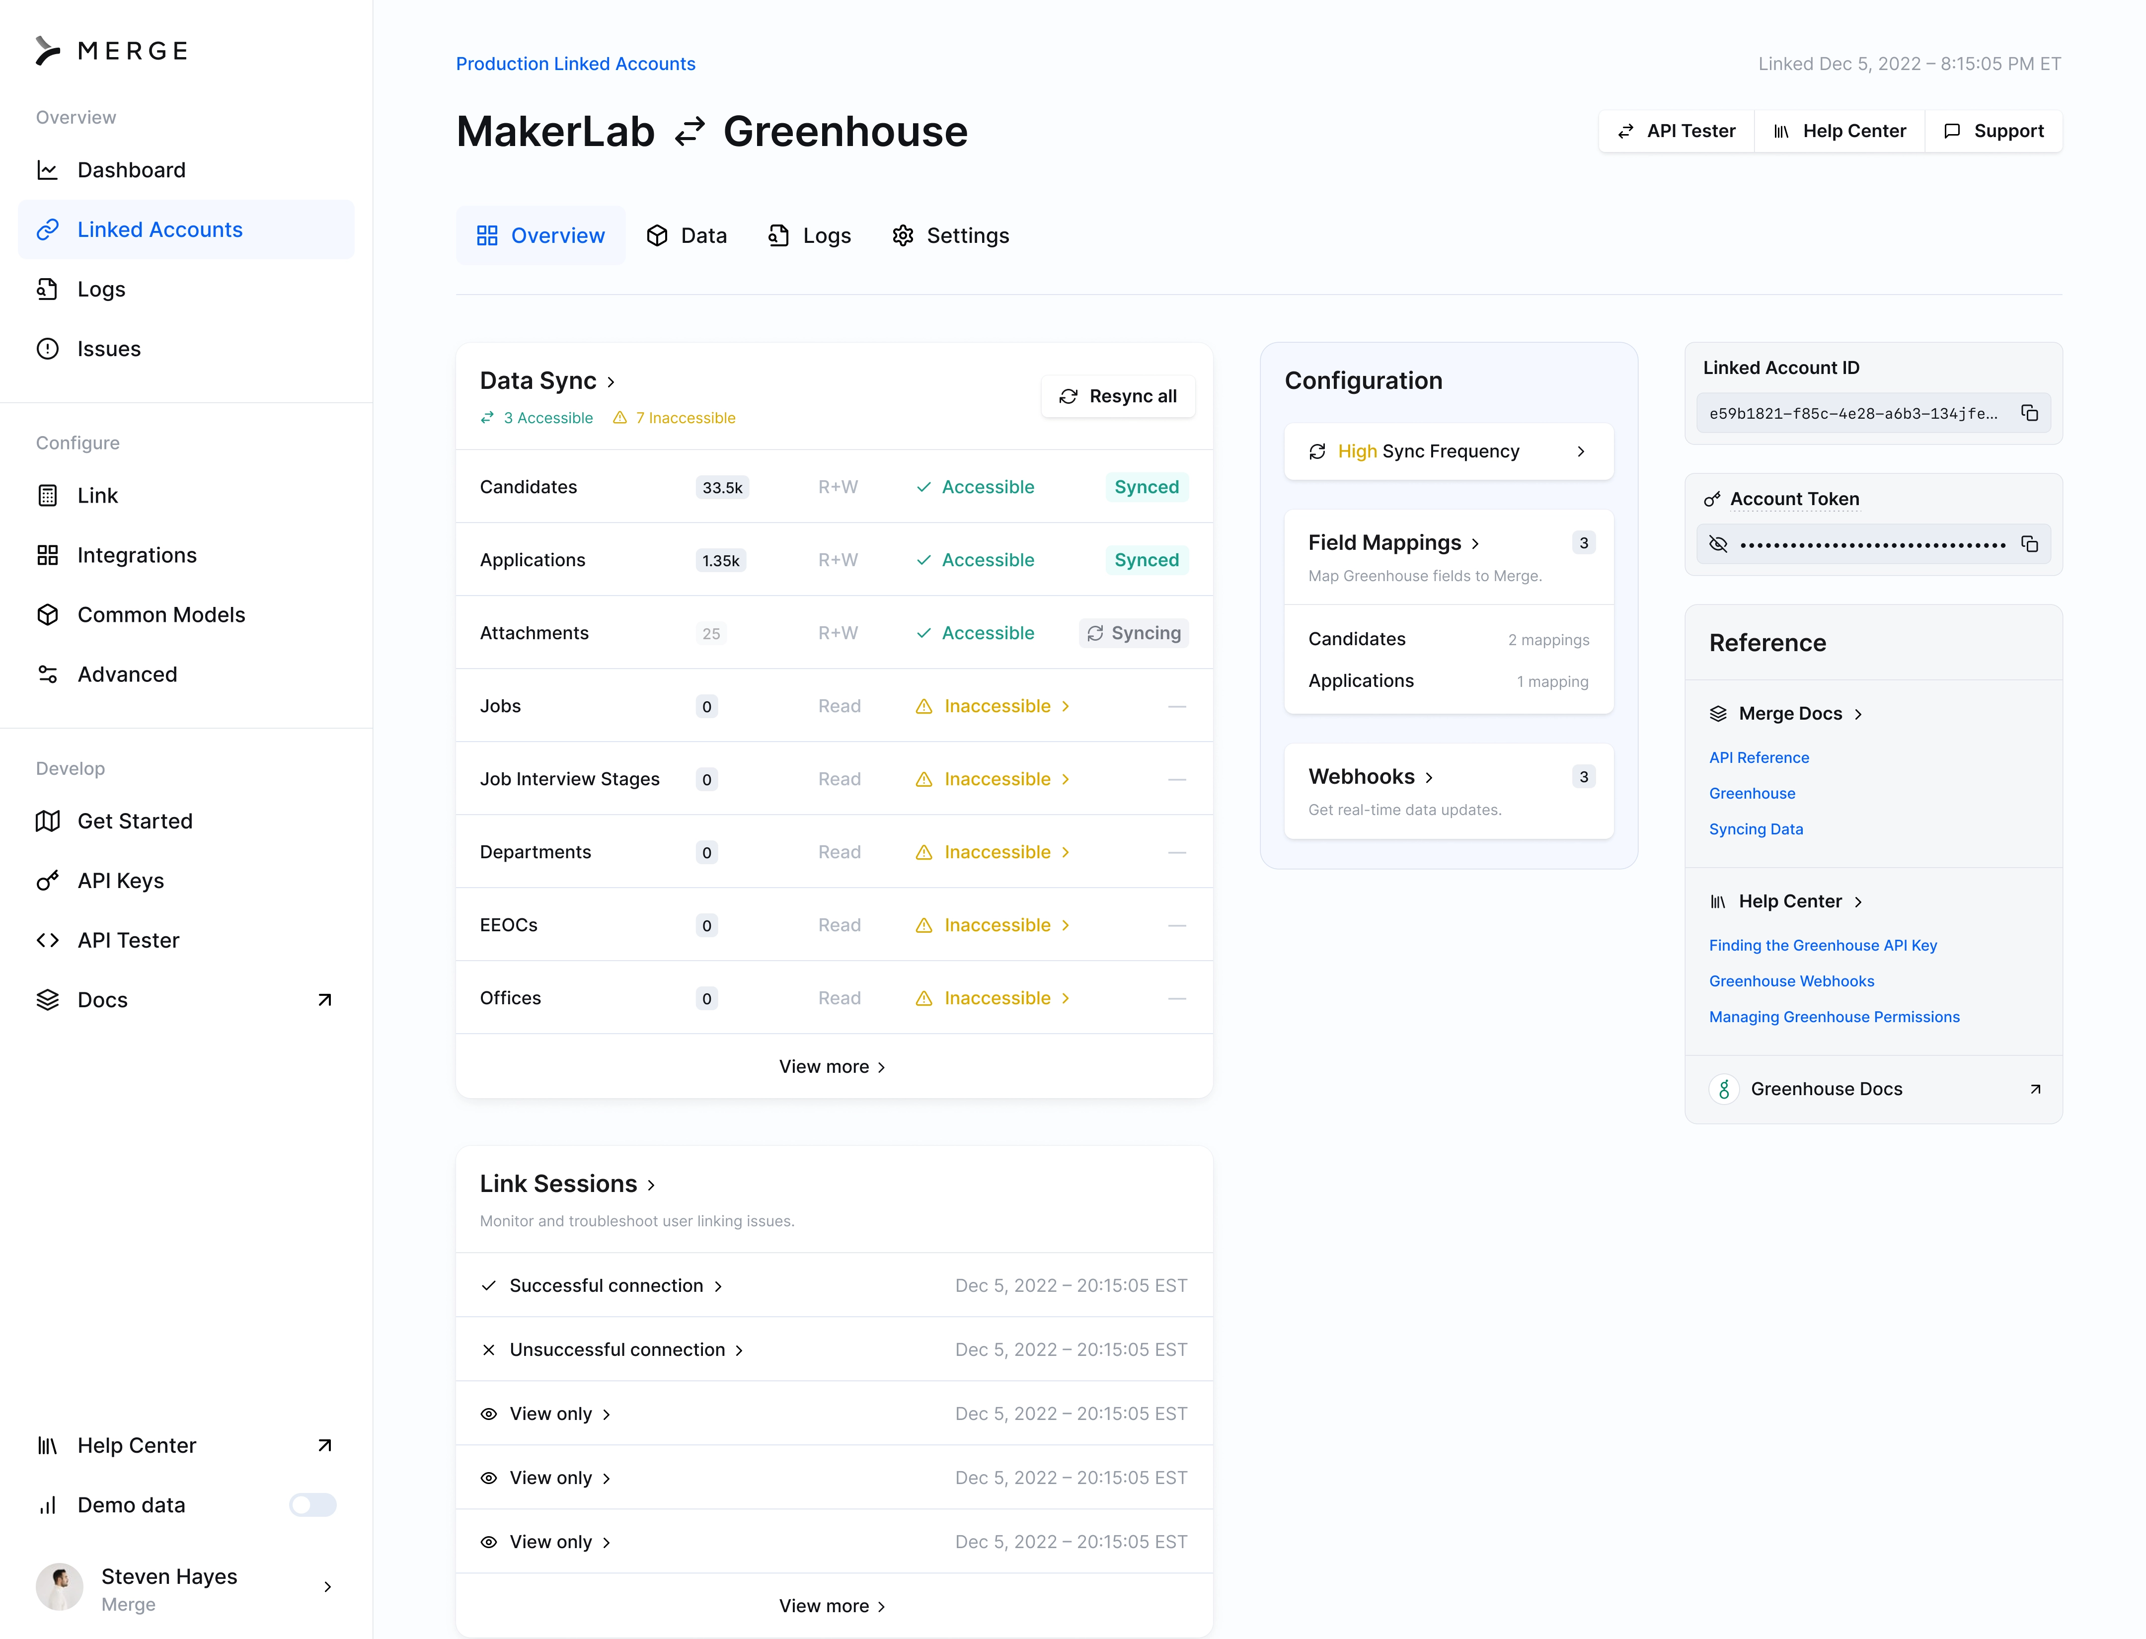Click the Integrations grid icon
The image size is (2146, 1639).
47,555
